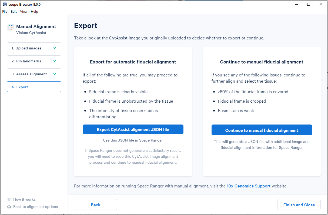The height and width of the screenshot is (215, 328).
Task: Continue to manual fiducial alignment
Action: point(262,130)
